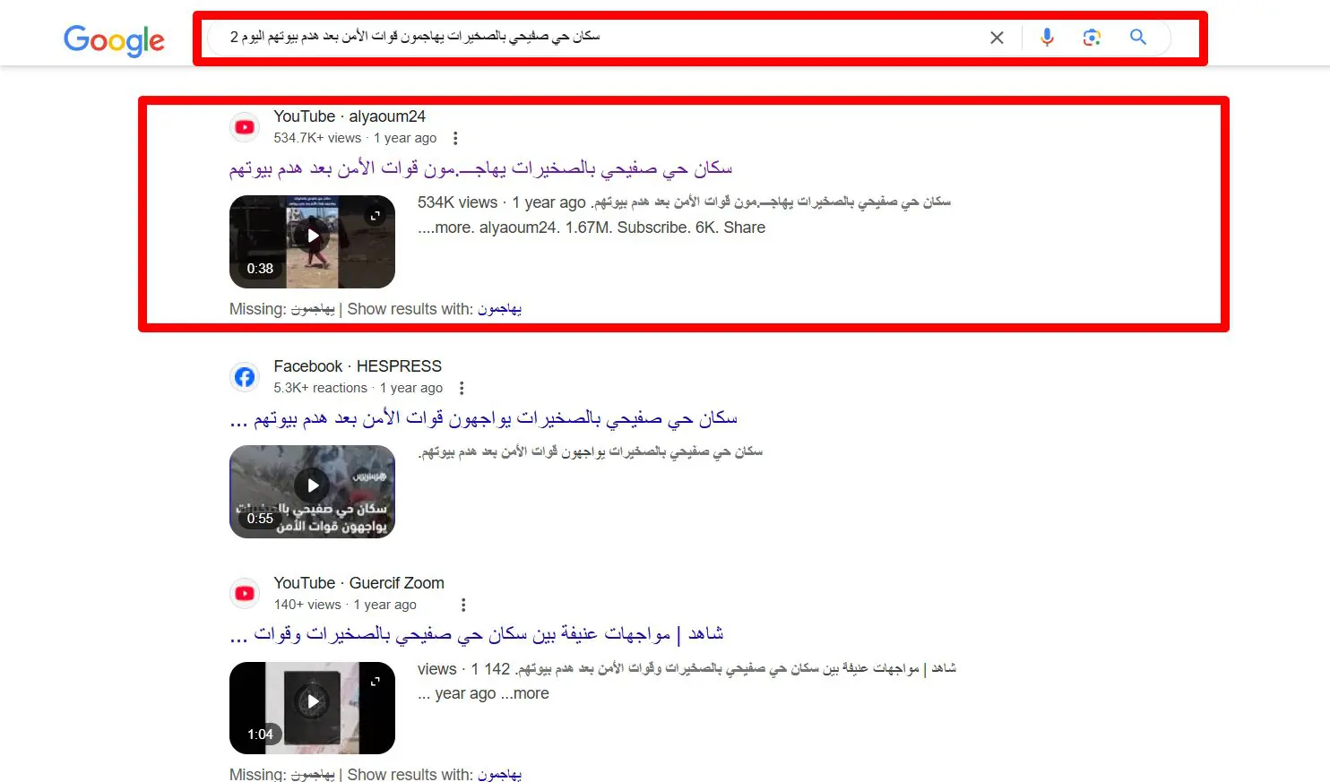Open the HESPRESS Facebook video title
The image size is (1330, 782).
tap(483, 418)
